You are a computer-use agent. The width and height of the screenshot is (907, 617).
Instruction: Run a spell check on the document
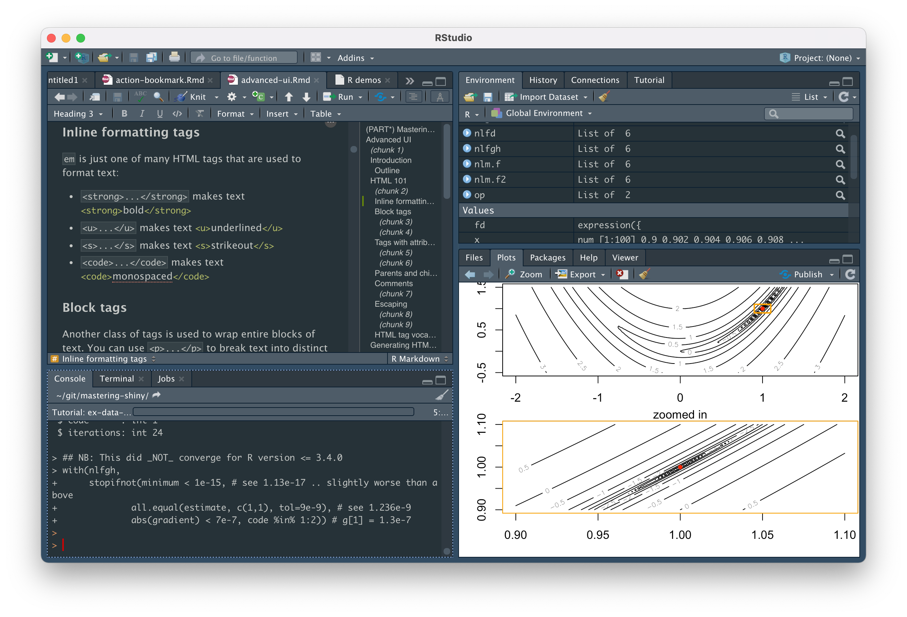(140, 96)
